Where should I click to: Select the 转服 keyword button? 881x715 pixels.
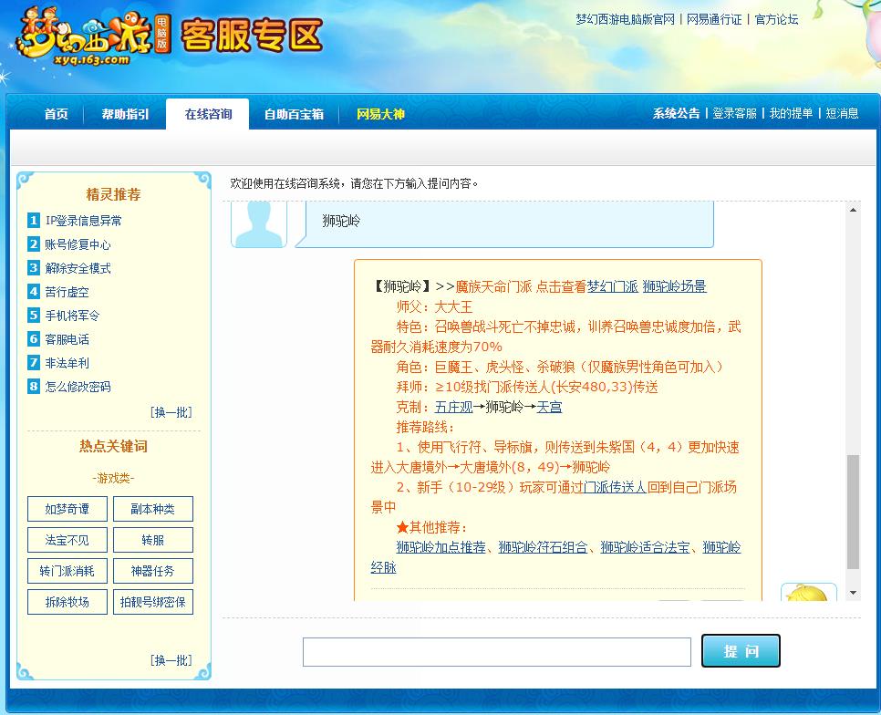coord(152,540)
